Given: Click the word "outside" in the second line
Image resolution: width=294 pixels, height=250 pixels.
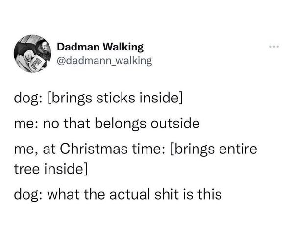Looking at the screenshot, I should click(175, 123).
